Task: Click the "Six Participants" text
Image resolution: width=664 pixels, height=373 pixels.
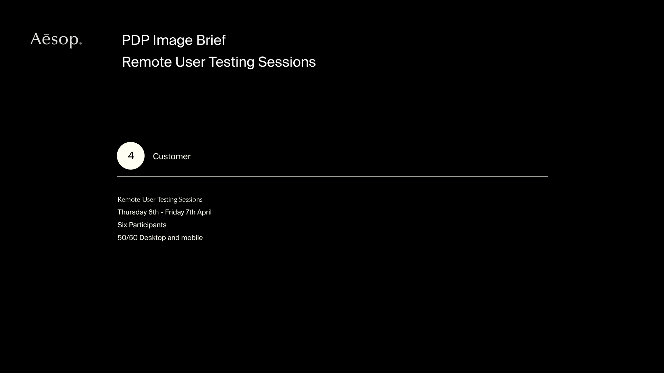Action: coord(142,225)
